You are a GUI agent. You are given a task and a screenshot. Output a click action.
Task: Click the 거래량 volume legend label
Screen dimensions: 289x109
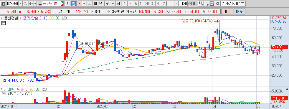[x=9, y=89]
